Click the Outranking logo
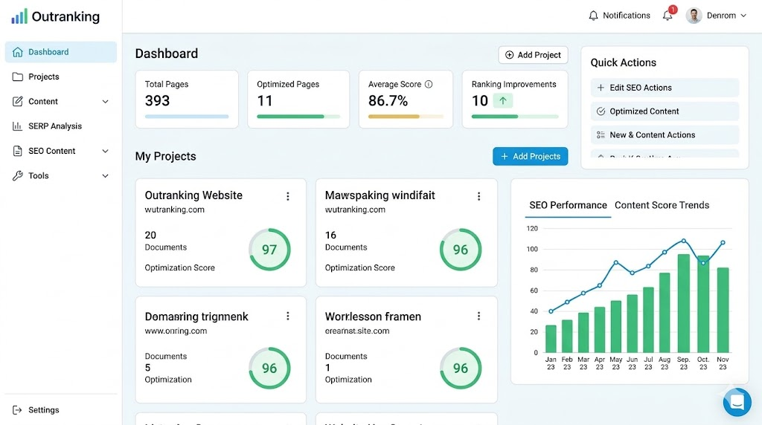The image size is (762, 425). pos(56,16)
